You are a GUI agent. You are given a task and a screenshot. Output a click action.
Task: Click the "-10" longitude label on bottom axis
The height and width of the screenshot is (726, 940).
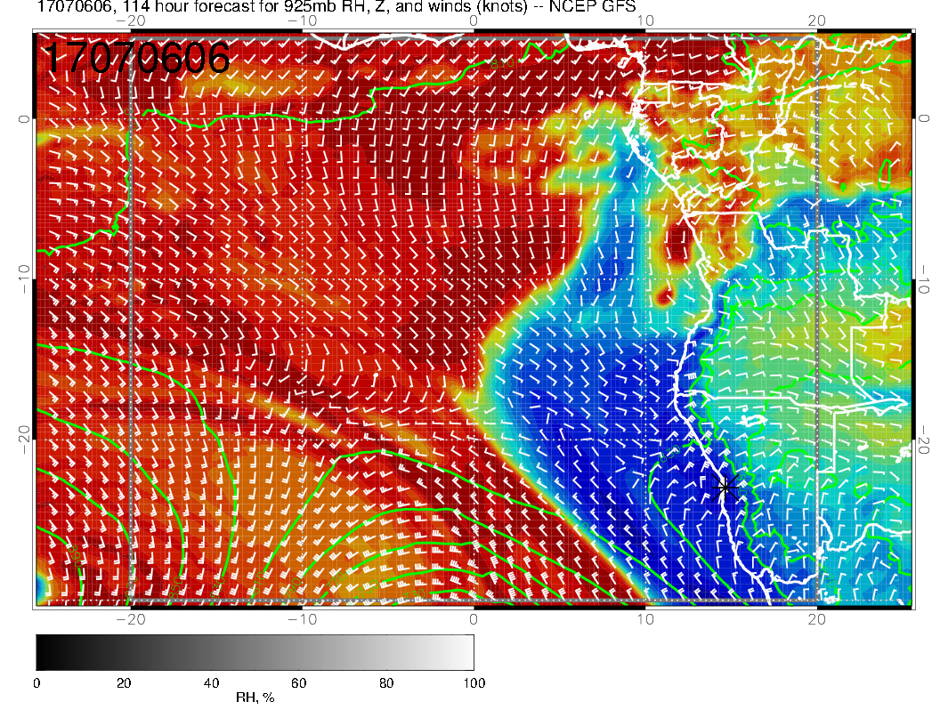tap(302, 619)
